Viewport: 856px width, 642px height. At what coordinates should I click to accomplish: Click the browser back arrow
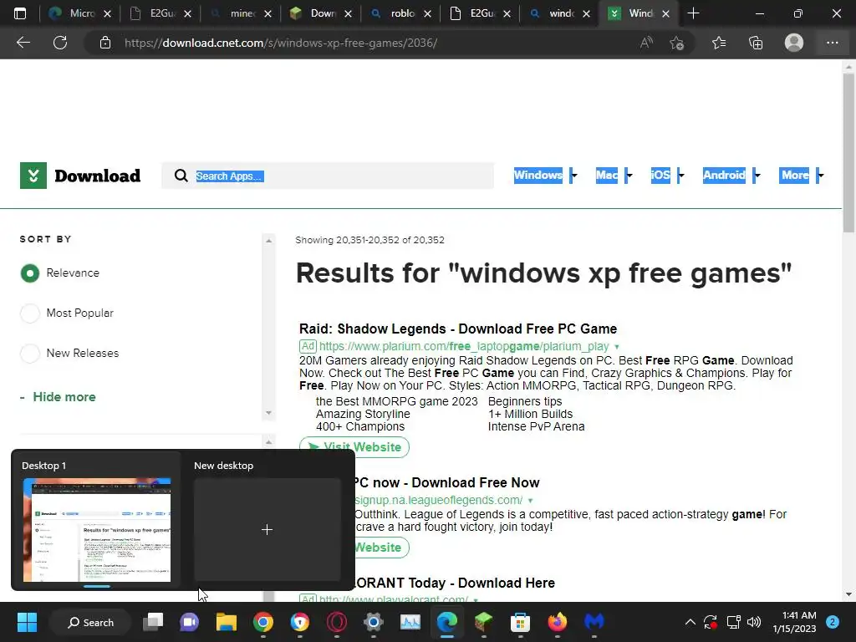click(x=23, y=43)
